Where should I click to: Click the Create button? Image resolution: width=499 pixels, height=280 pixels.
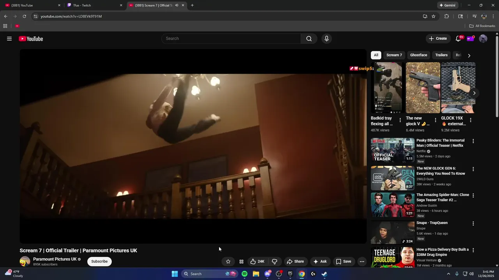point(438,38)
